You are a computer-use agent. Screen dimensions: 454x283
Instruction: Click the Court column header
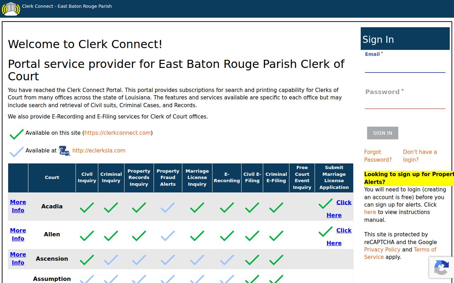coord(52,178)
